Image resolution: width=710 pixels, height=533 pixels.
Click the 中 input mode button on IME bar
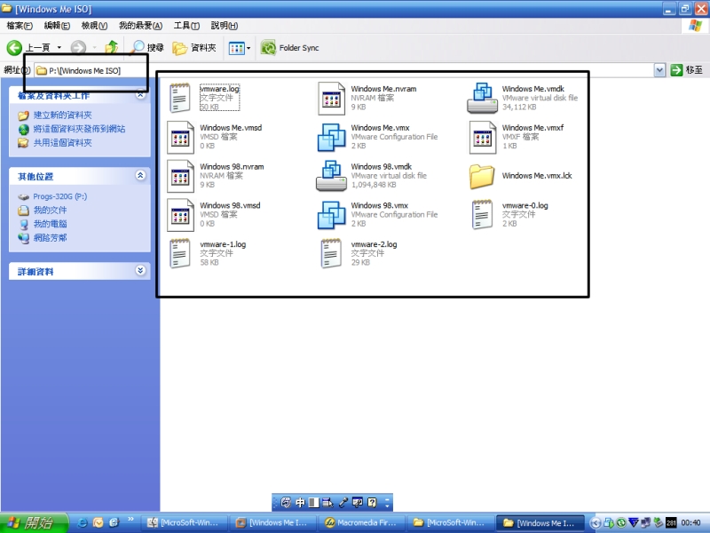click(x=300, y=502)
